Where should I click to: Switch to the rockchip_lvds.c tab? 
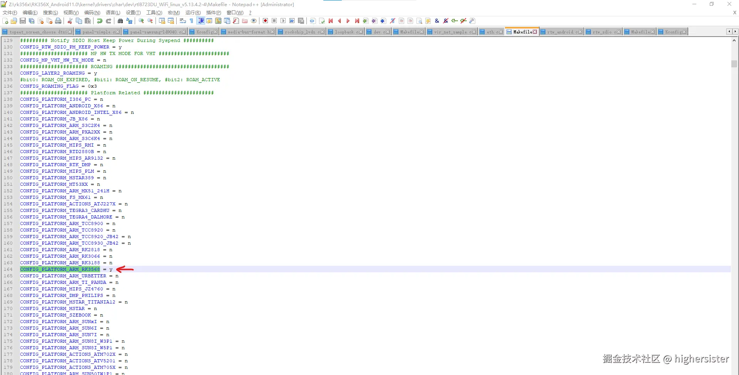click(x=302, y=32)
